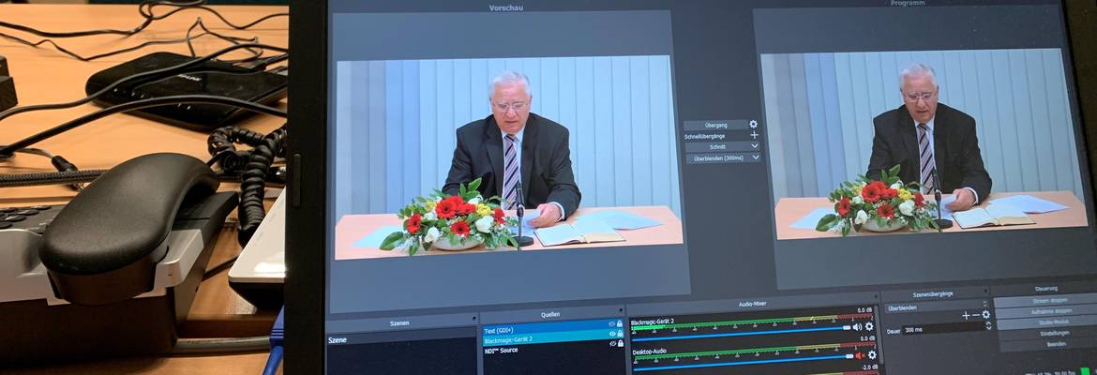Toggle lock on NDI Source

click(x=620, y=343)
